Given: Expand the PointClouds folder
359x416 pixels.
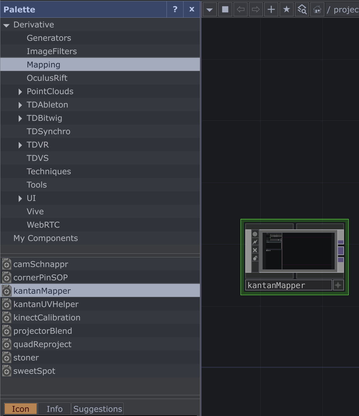Looking at the screenshot, I should pyautogui.click(x=20, y=91).
